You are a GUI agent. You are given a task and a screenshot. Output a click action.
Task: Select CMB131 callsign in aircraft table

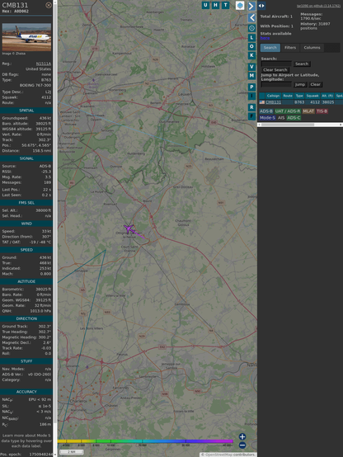click(274, 102)
